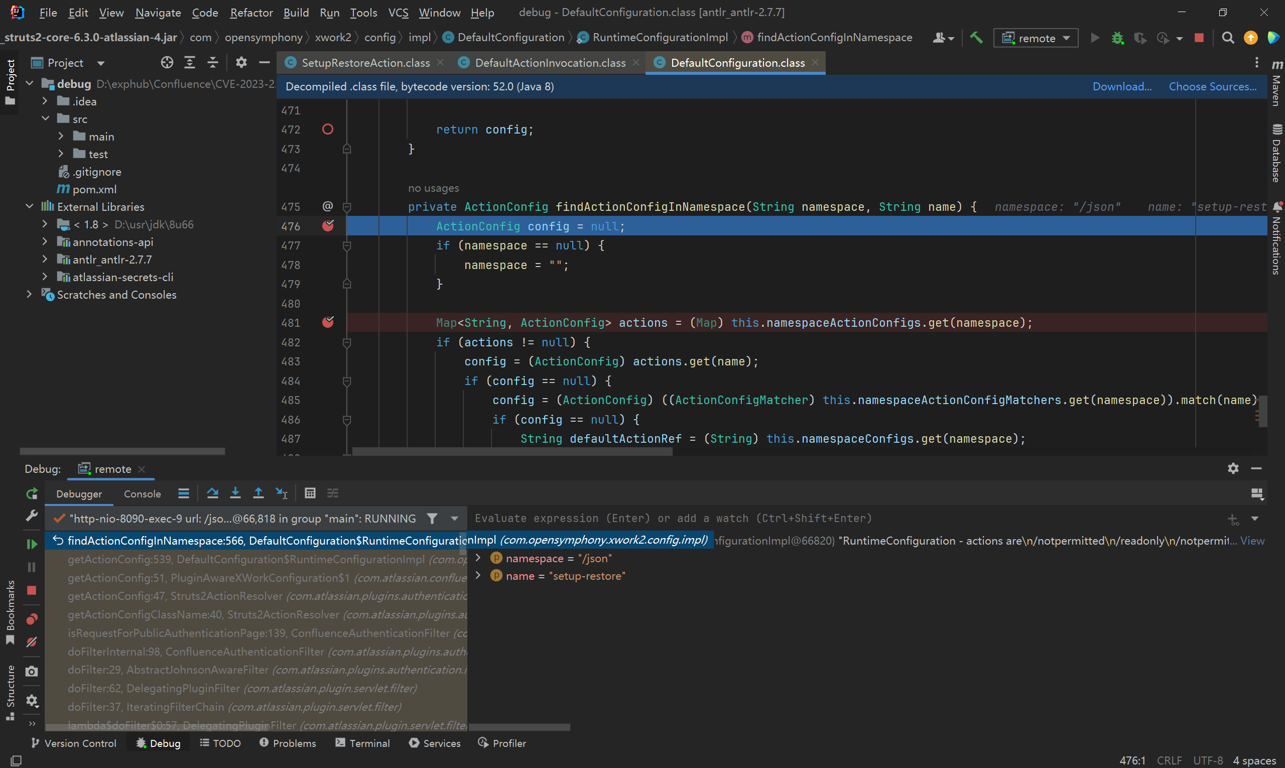Click the Project panel horizontal scrollbar

click(x=122, y=451)
